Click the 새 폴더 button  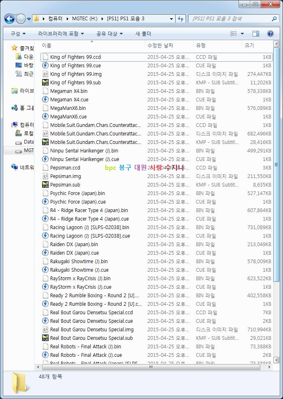[143, 34]
